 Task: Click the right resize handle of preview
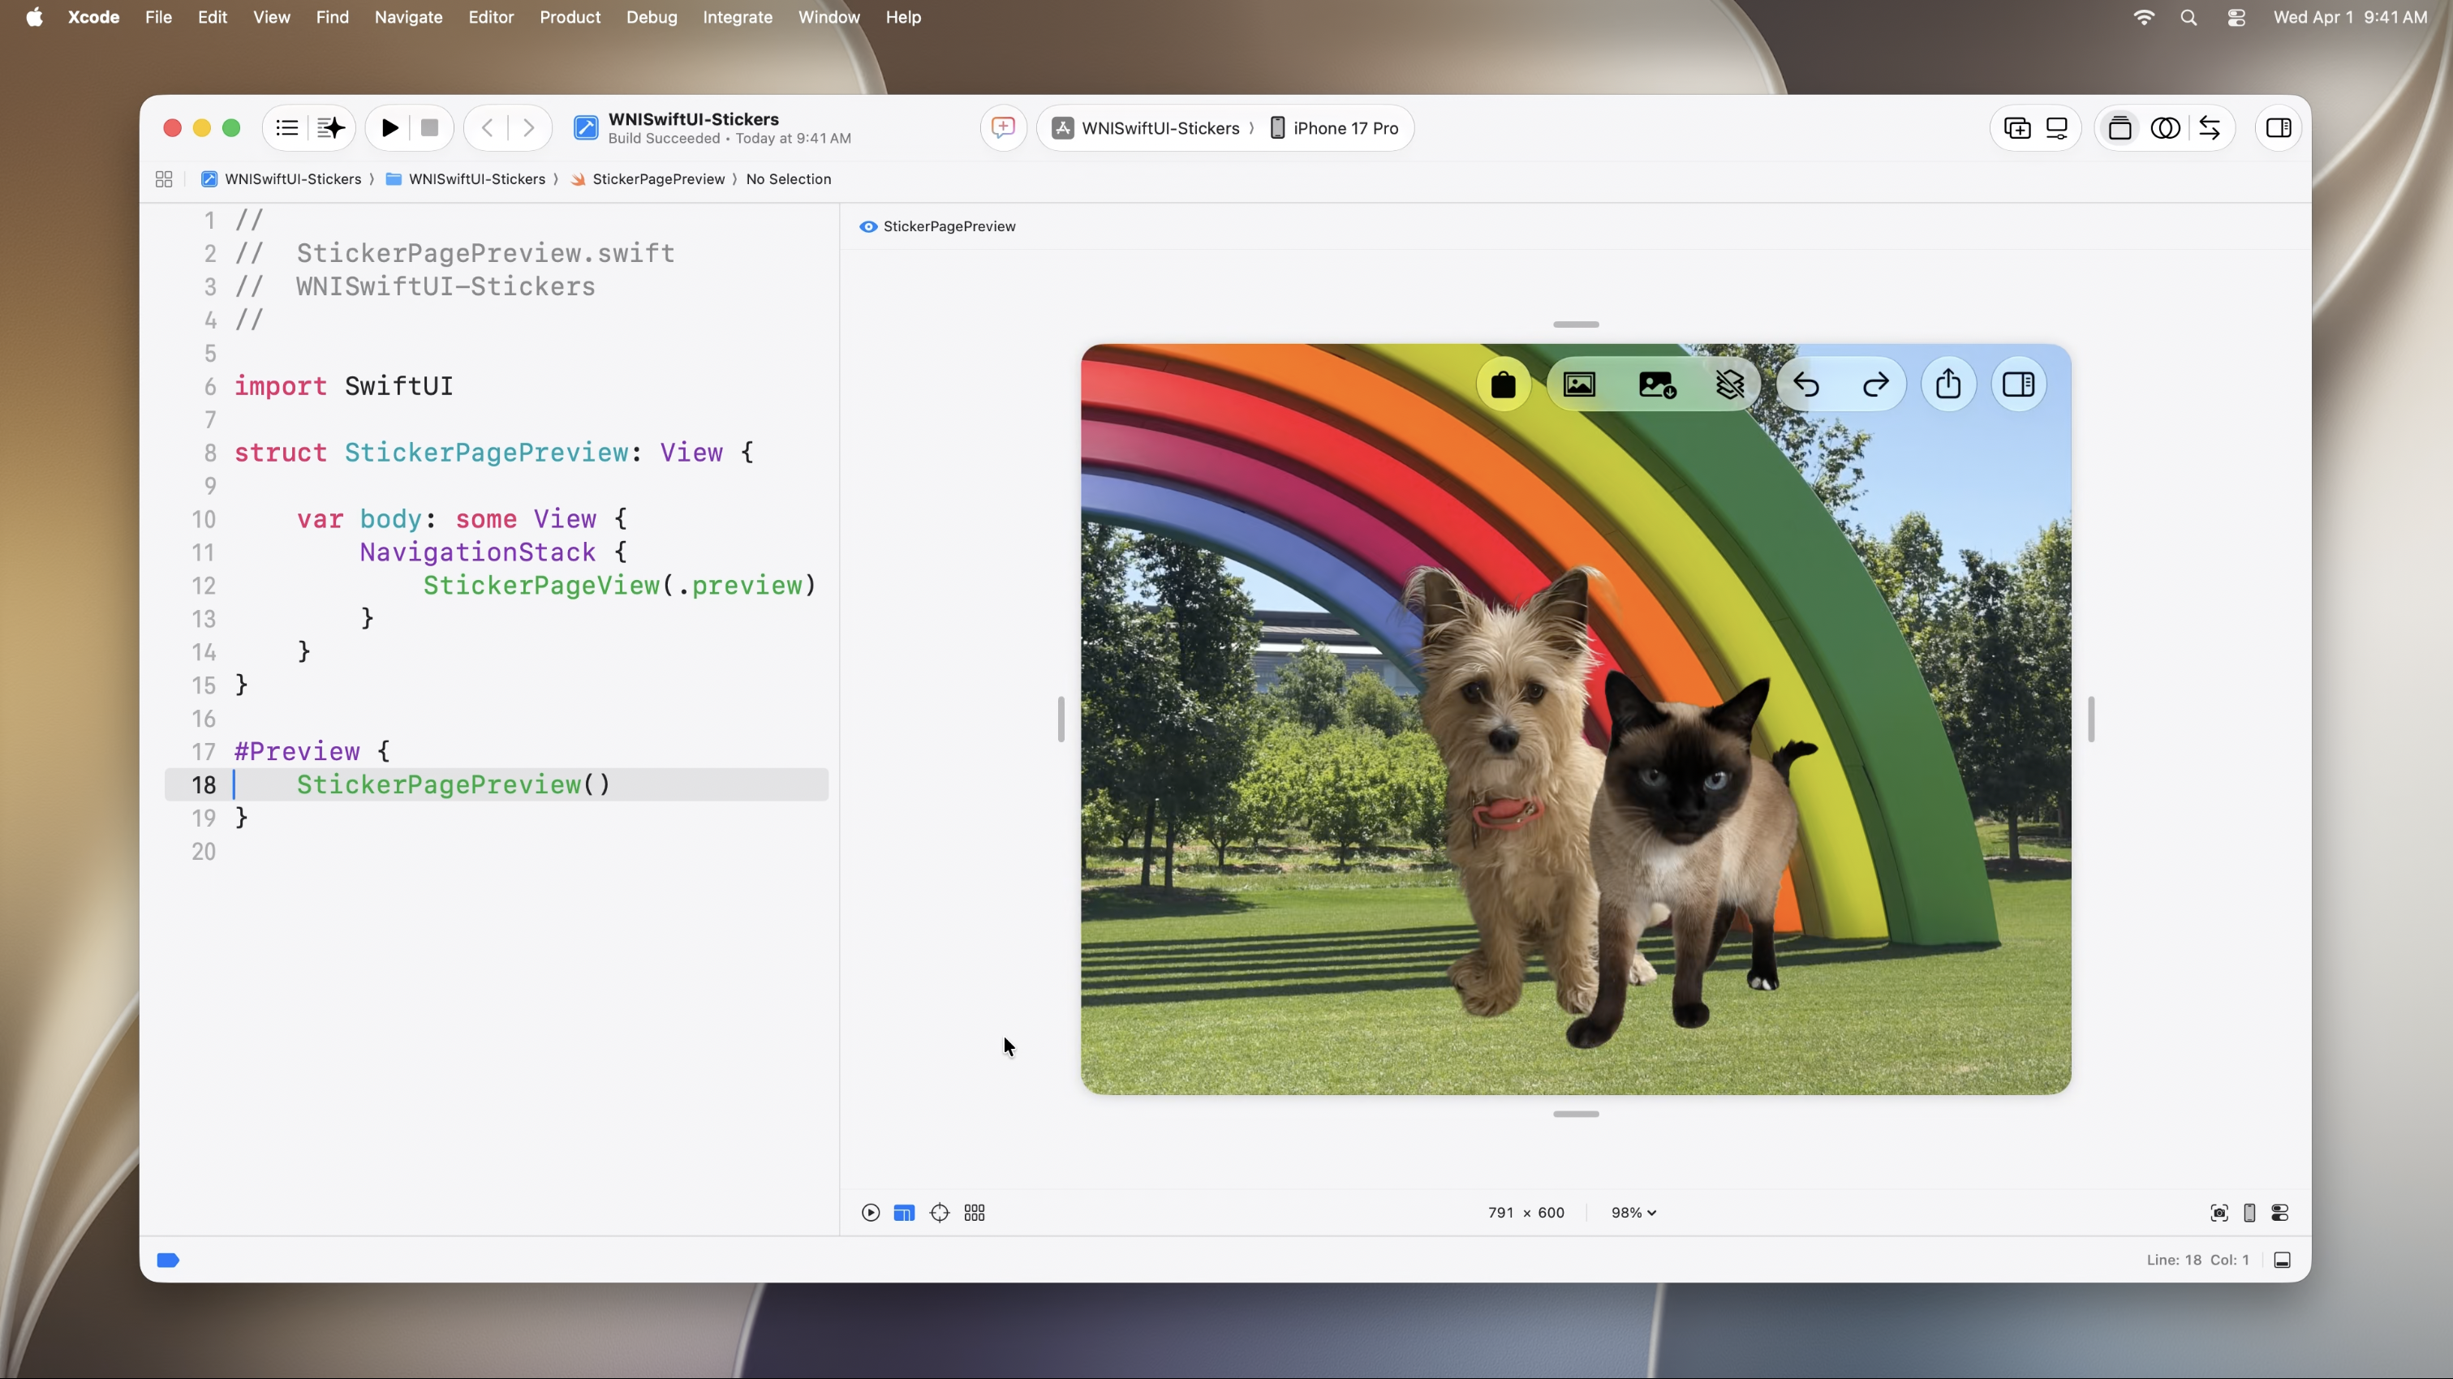coord(2091,720)
